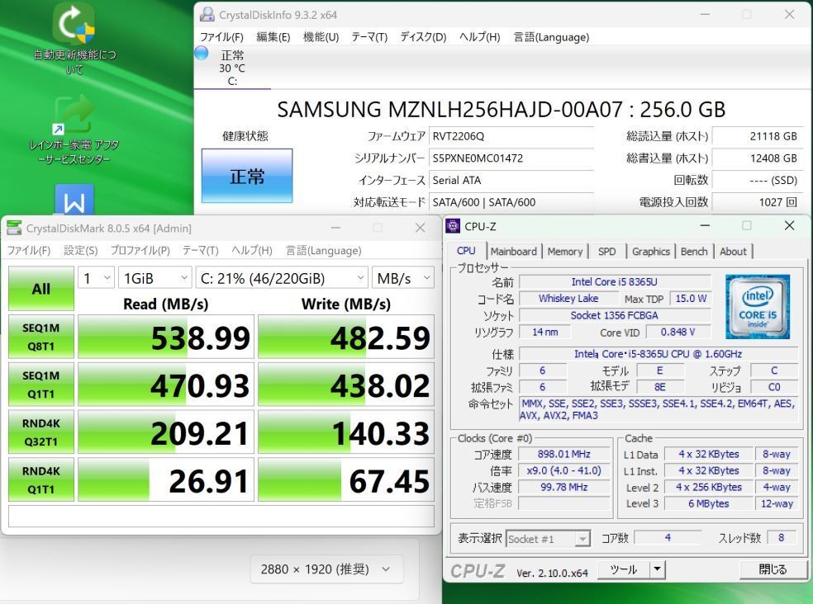Switch to the Mainboard tab in CPU-Z
Image resolution: width=813 pixels, height=604 pixels.
click(514, 251)
